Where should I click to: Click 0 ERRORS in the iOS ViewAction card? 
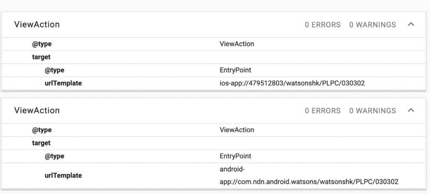(322, 25)
